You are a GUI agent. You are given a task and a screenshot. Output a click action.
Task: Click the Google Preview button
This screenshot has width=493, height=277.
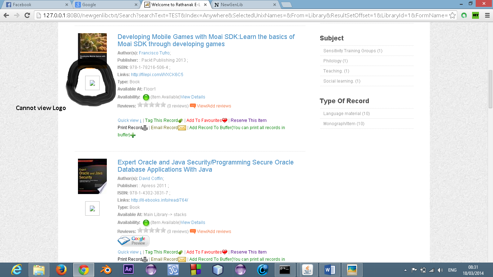click(134, 241)
